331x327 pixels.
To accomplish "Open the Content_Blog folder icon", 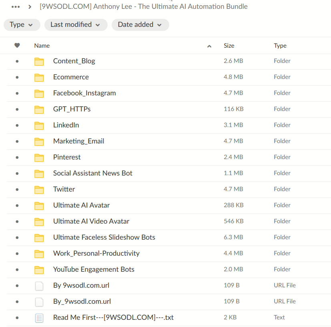I will (x=39, y=61).
